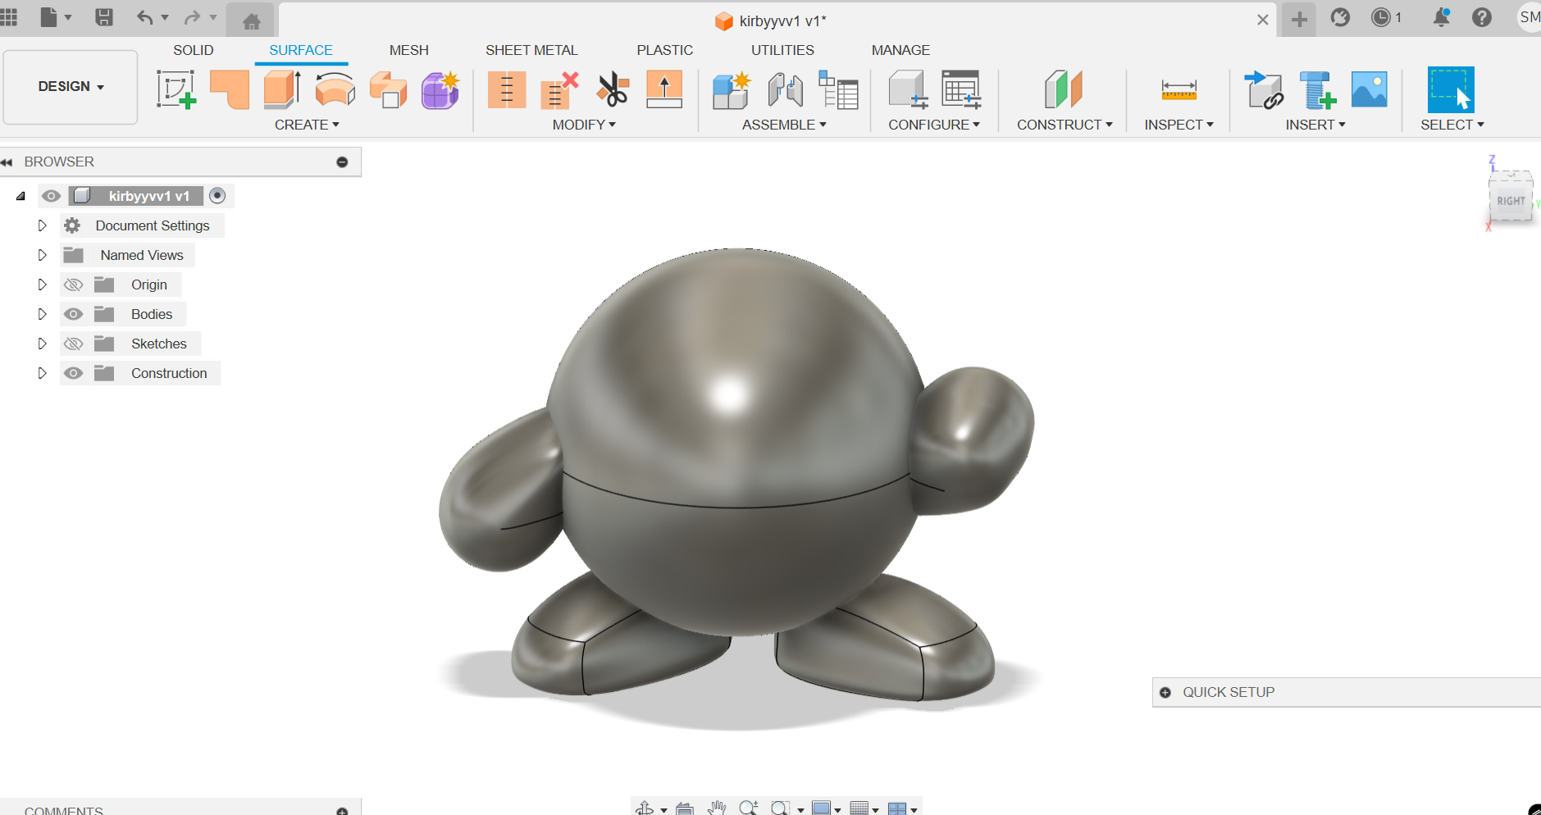
Task: Open the CREATE dropdown menu
Action: click(307, 125)
